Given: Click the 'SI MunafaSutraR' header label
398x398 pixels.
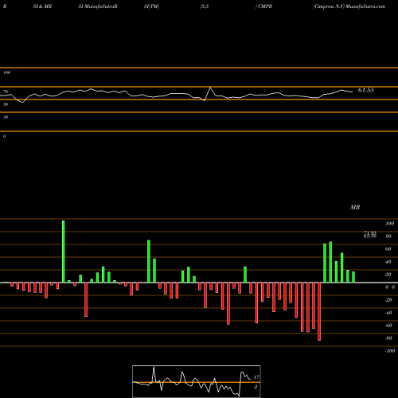Looking at the screenshot, I should [x=98, y=6].
